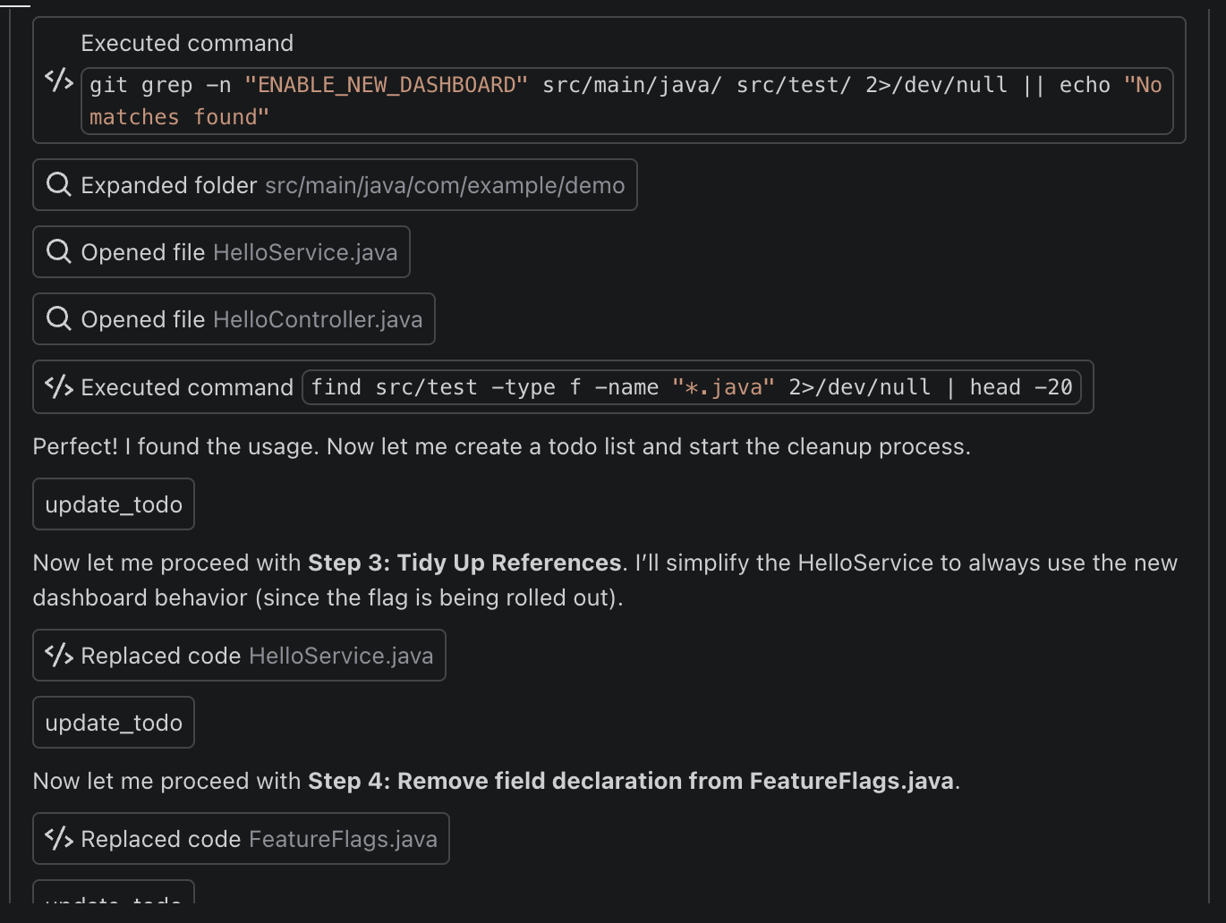Open Replaced code FeatureFlags.java diff
Screen dimensions: 1226x923
pos(343,839)
